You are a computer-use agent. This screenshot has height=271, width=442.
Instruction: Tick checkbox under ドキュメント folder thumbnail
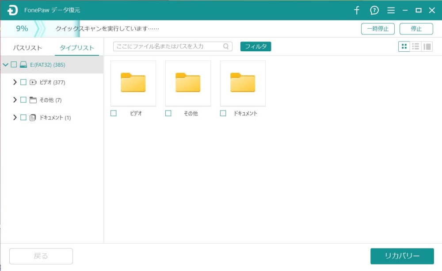click(223, 113)
